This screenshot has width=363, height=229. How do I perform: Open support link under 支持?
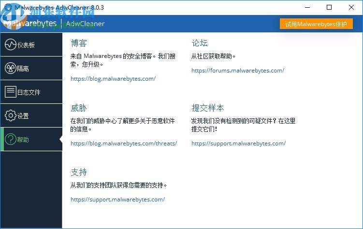[118, 200]
